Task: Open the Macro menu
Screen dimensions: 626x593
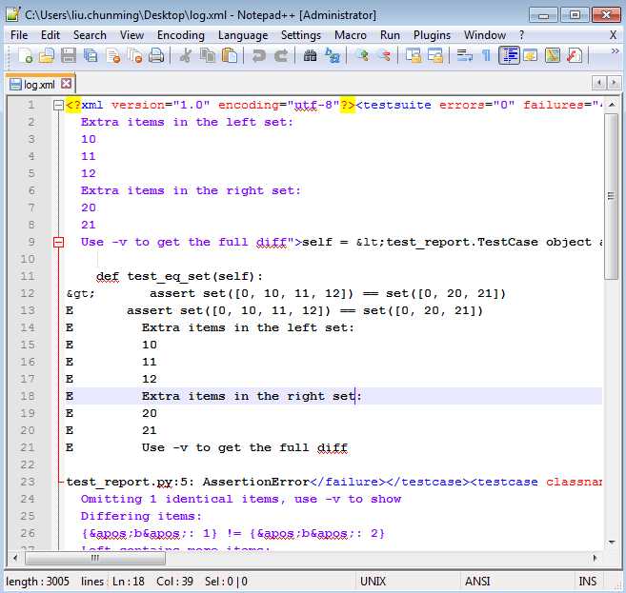Action: (351, 35)
